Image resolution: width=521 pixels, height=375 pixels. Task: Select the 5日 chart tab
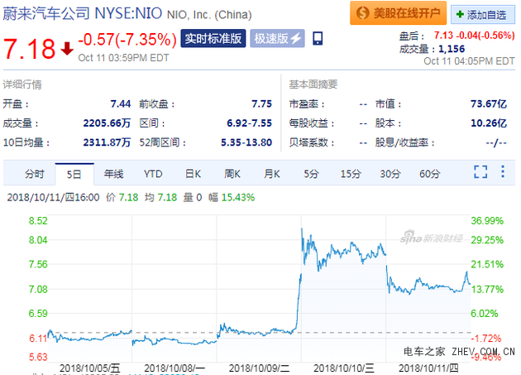click(x=74, y=174)
